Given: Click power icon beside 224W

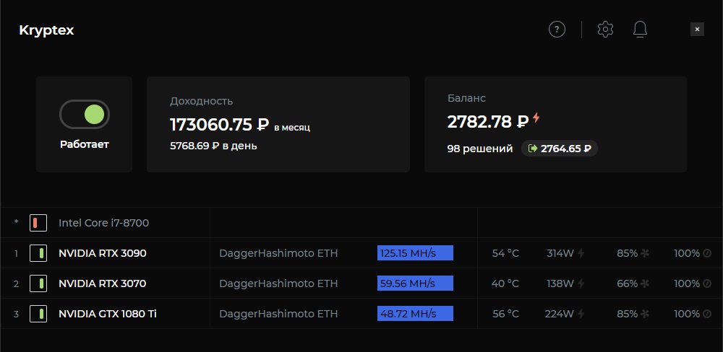Looking at the screenshot, I should 581,314.
